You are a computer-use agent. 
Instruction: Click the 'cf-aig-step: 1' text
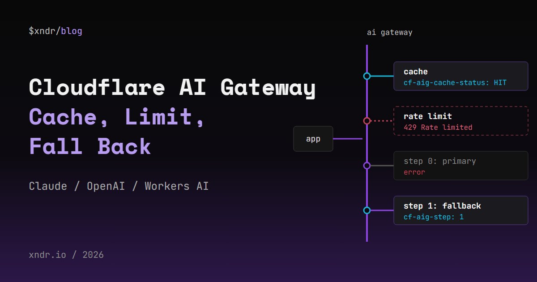[x=434, y=217]
